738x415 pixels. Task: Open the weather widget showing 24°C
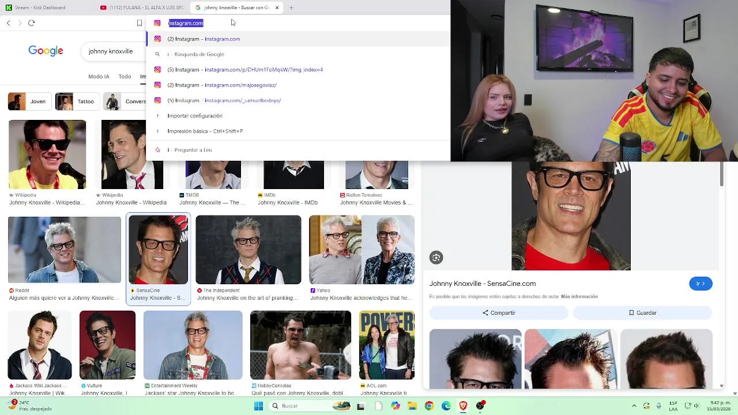tap(29, 406)
